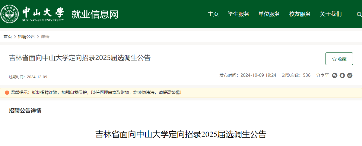Share via the QQ icon
This screenshot has width=362, height=146.
point(342,75)
